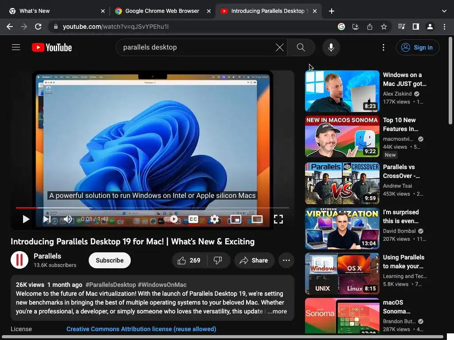Open #WindowsOnMac hashtag link

pos(162,285)
